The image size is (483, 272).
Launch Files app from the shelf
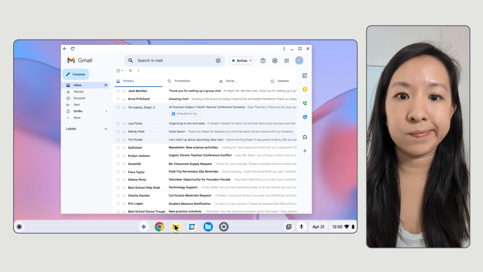[208, 227]
